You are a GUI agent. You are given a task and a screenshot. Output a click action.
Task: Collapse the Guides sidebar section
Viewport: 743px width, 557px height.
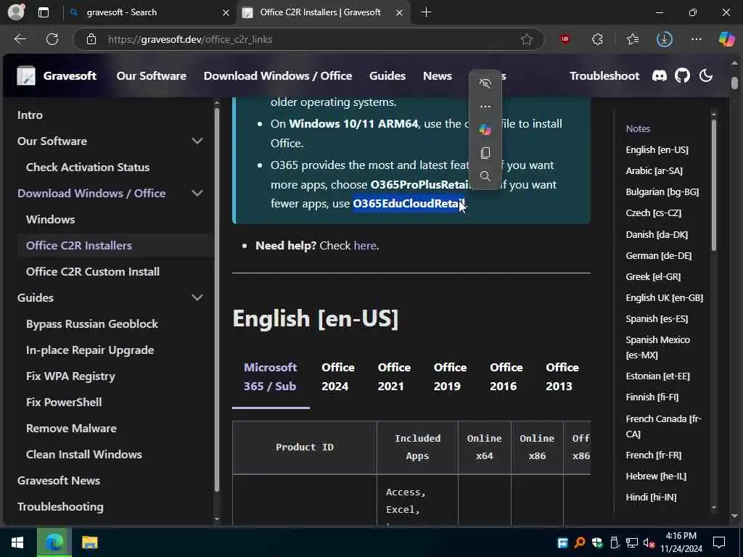197,297
